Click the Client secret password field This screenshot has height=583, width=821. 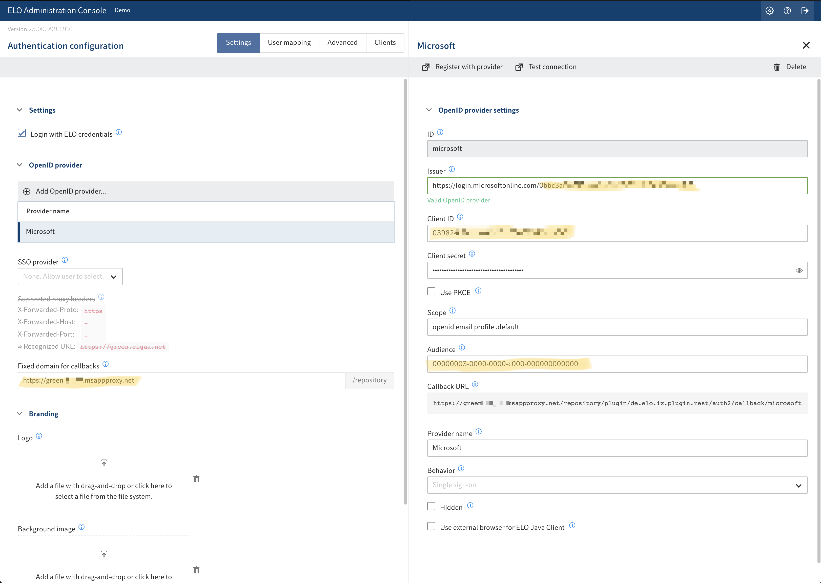pyautogui.click(x=618, y=271)
